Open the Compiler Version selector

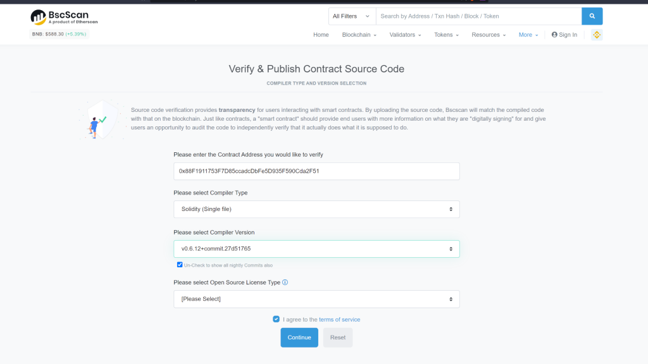pyautogui.click(x=316, y=249)
